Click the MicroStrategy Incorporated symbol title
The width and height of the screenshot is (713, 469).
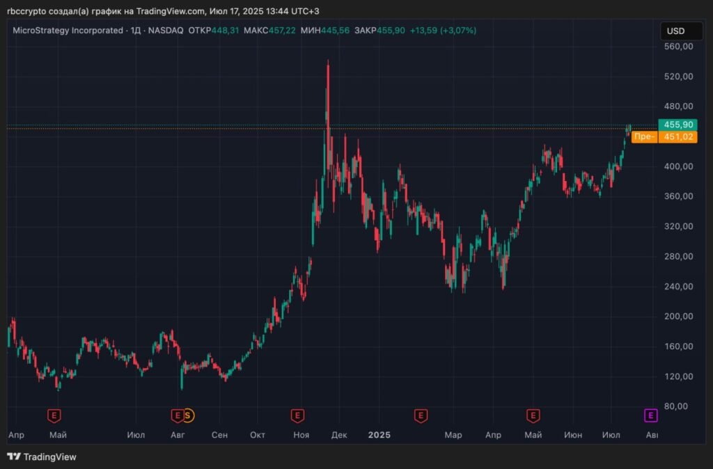click(68, 31)
